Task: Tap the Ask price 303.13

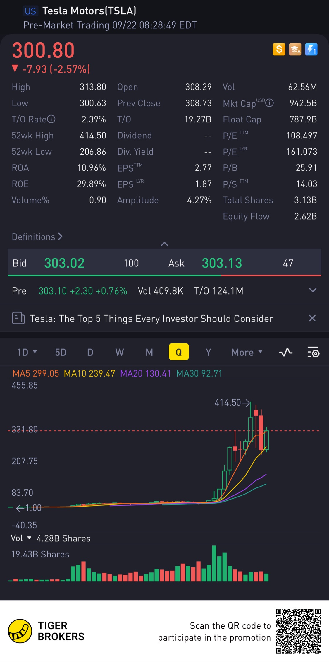Action: click(x=222, y=263)
